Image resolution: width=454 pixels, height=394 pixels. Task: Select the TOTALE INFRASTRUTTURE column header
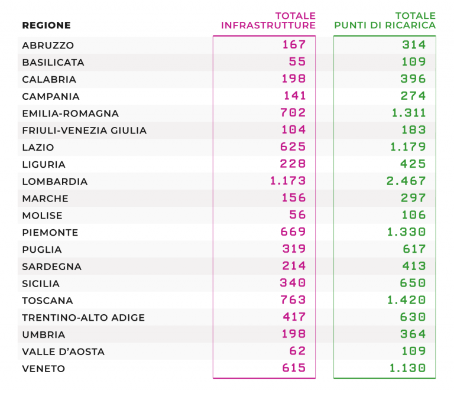point(268,21)
